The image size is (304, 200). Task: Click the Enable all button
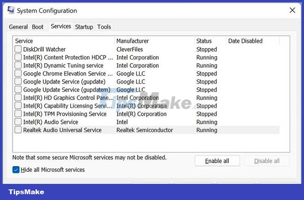pyautogui.click(x=217, y=161)
